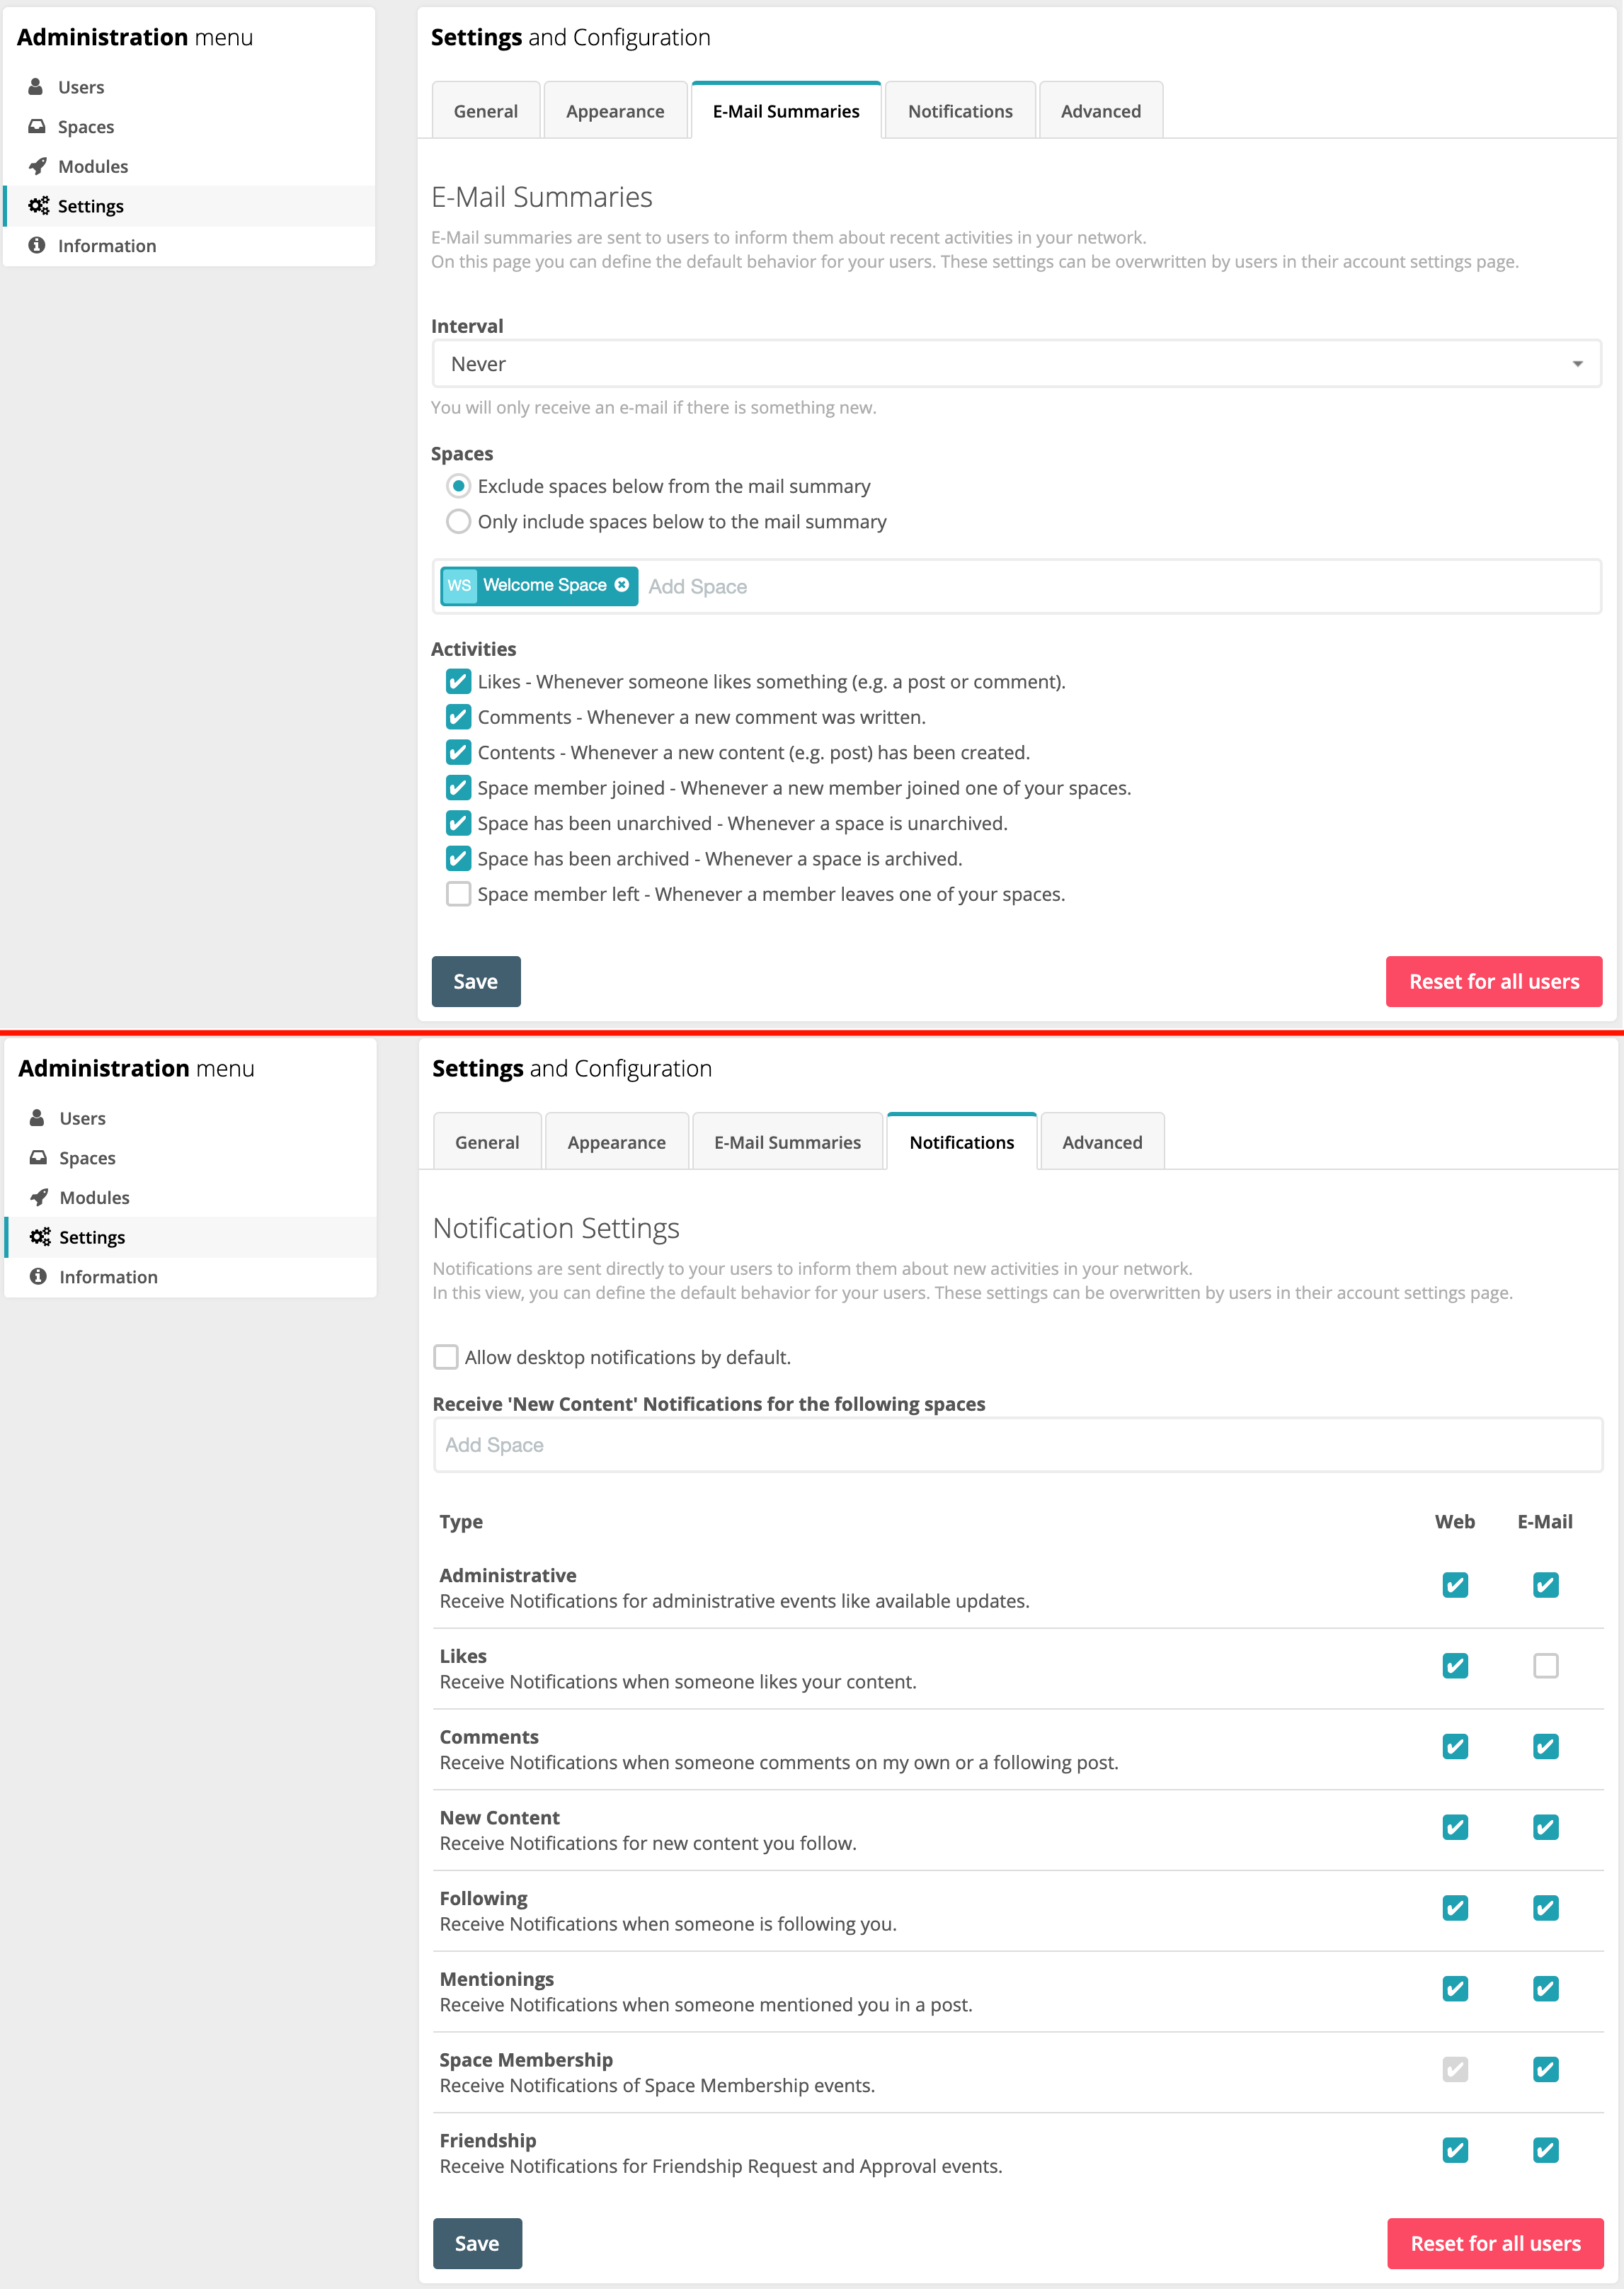Open the Appearance tab
This screenshot has width=1624, height=2289.
(615, 110)
